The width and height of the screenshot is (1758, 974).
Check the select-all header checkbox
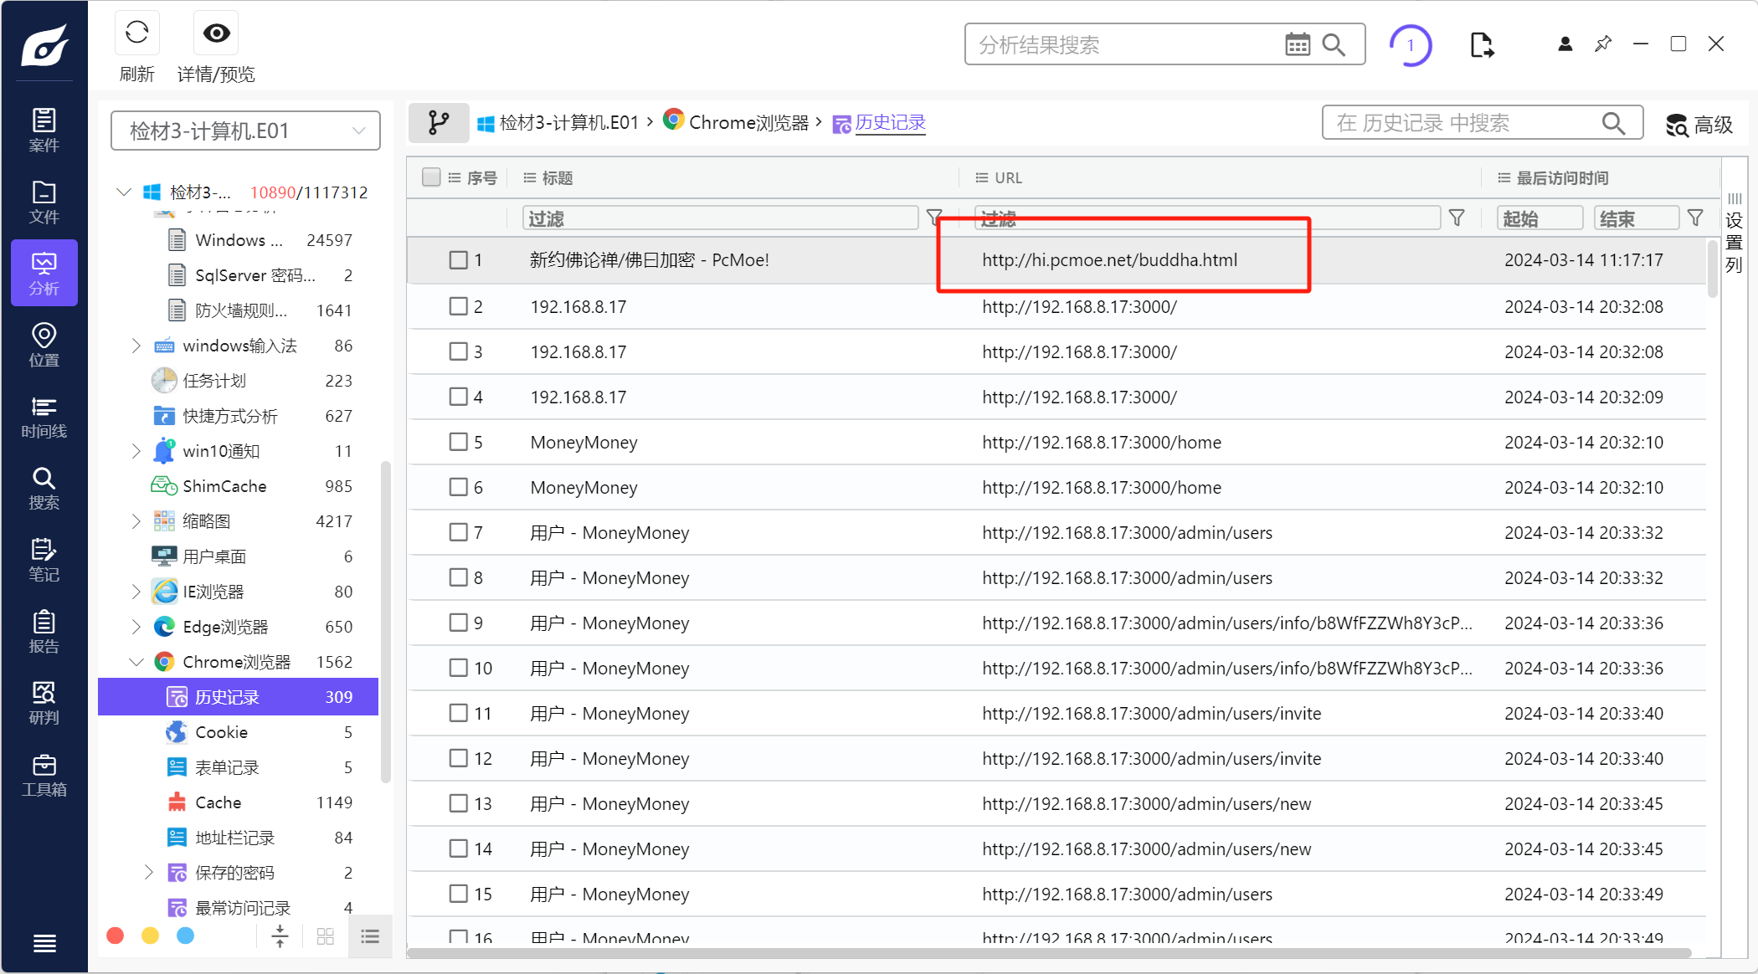coord(431,177)
